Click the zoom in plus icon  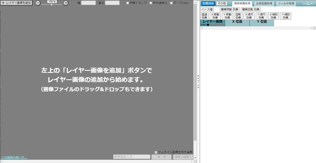66,3
